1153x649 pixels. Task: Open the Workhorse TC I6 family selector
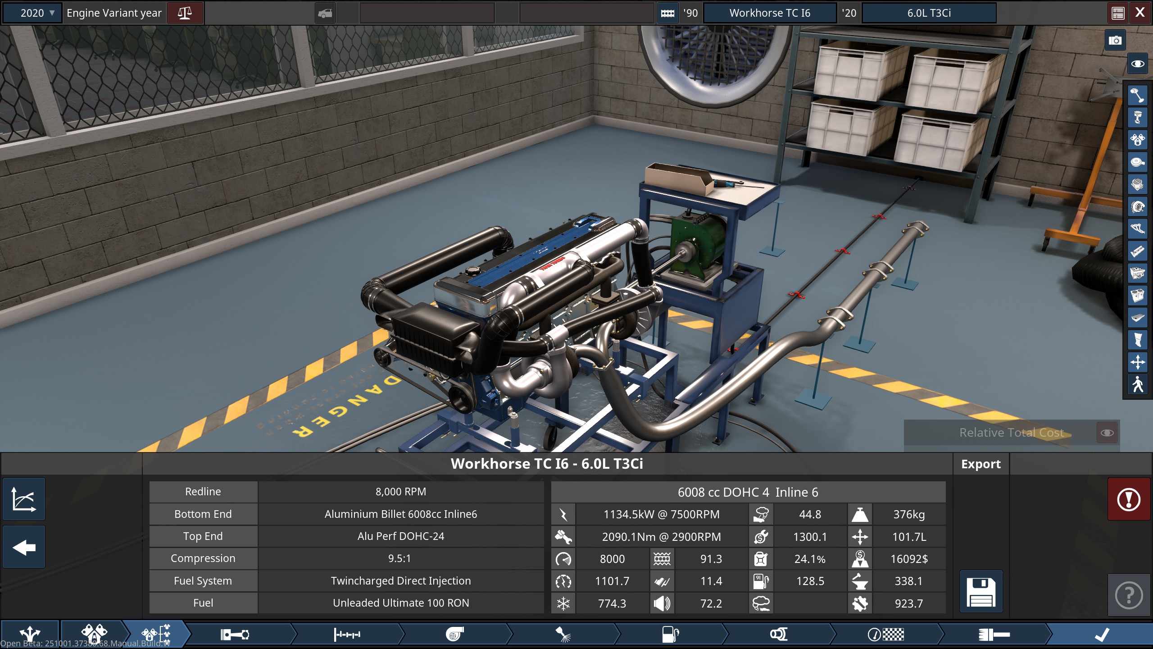click(769, 13)
